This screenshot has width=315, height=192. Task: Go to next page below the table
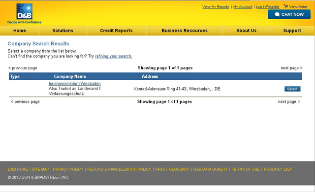coord(289,101)
